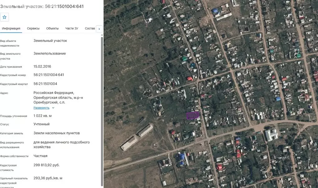Screen dimensions: 318x188
Task: Open the Состав tab
Action: point(90,28)
